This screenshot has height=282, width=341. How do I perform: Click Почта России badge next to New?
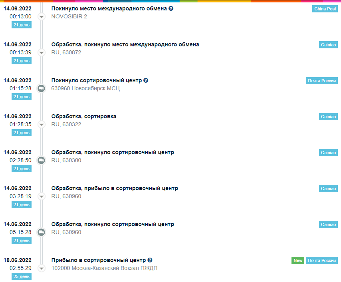click(x=322, y=260)
